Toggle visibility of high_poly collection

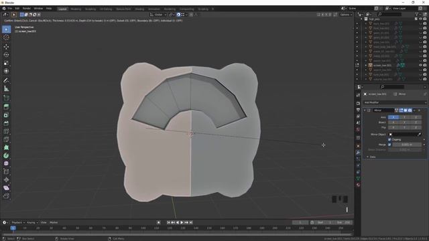tap(420, 19)
